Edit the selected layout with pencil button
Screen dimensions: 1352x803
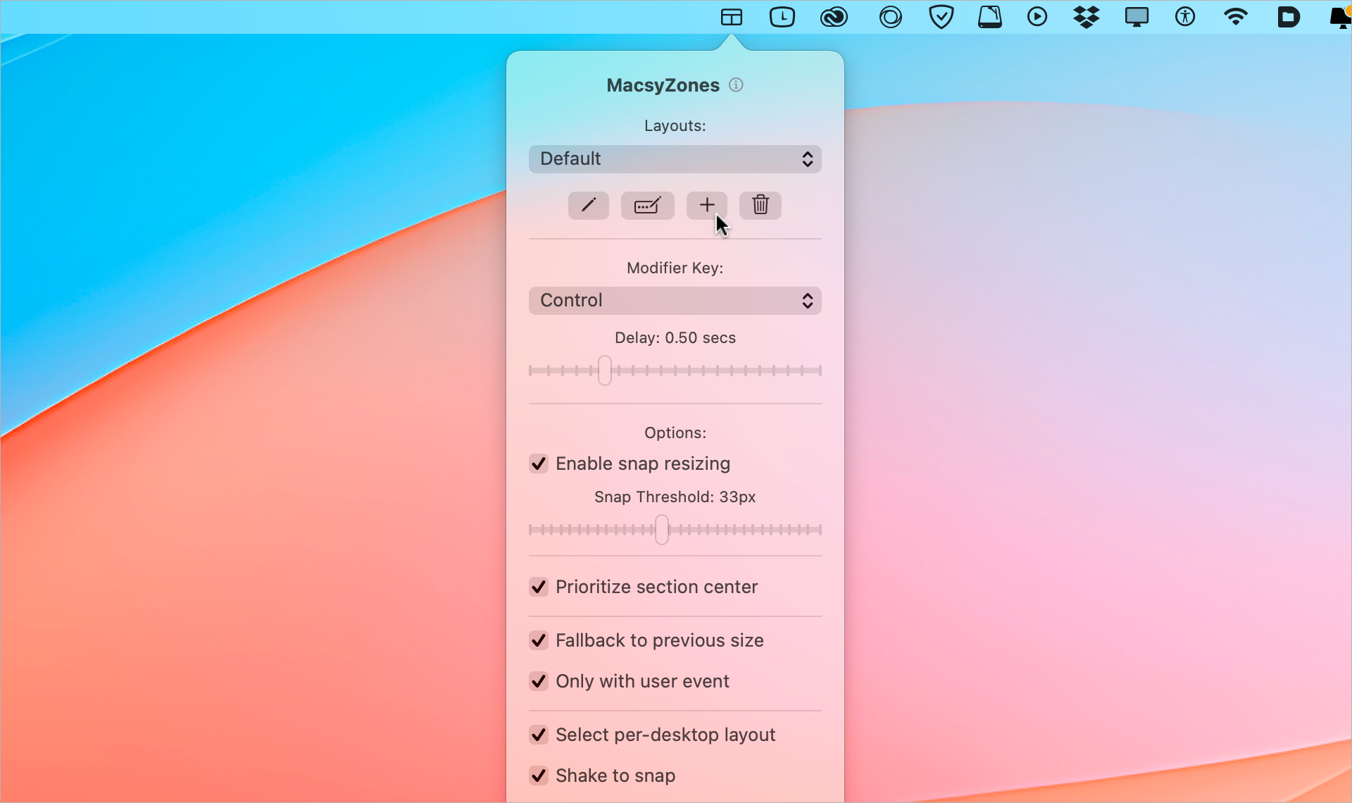(x=589, y=206)
